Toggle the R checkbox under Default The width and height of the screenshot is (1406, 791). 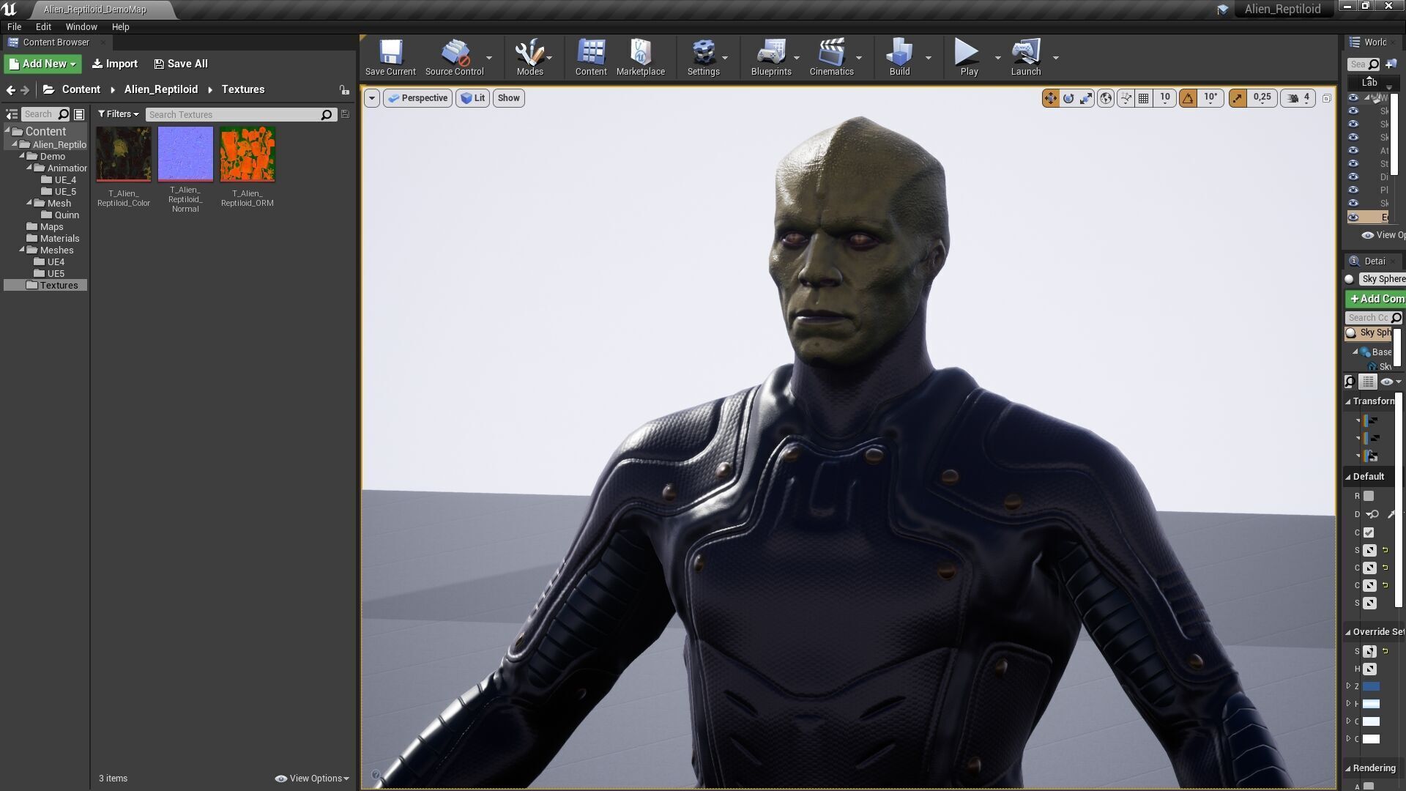click(x=1369, y=496)
